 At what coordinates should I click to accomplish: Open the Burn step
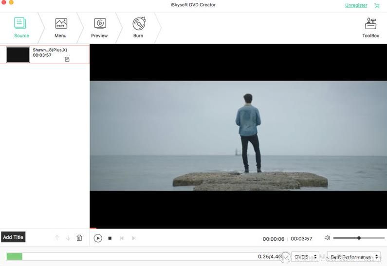138,28
